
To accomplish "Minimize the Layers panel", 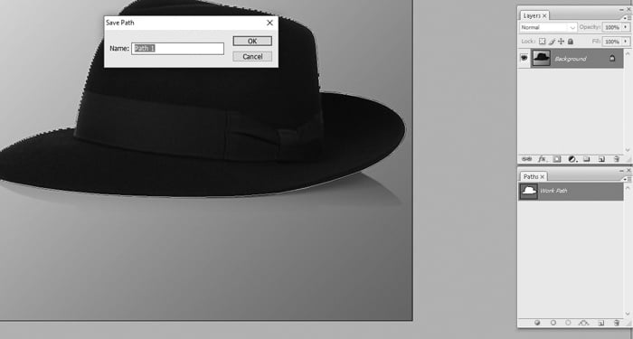I will coord(622,9).
